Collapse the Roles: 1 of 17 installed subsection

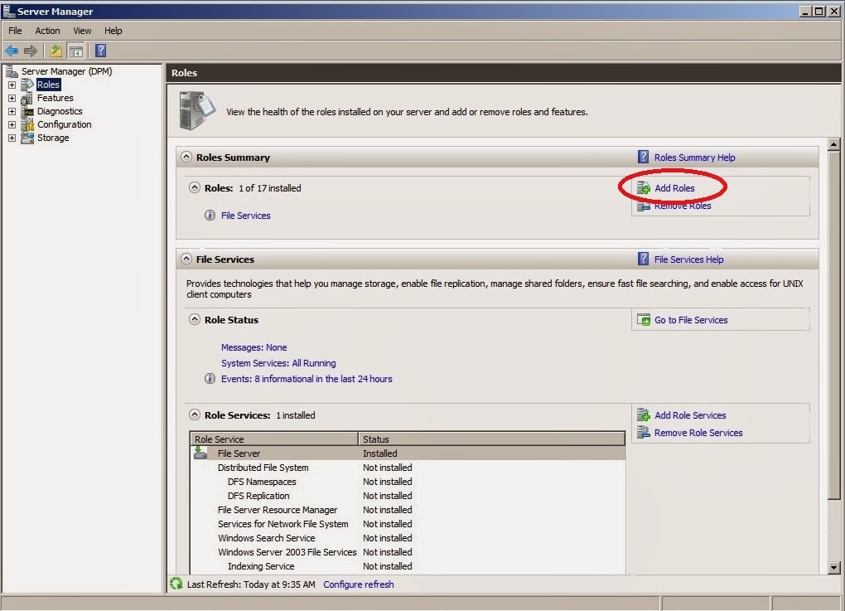pos(195,187)
